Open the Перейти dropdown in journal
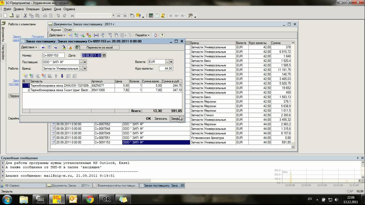This screenshot has height=205, width=365. pyautogui.click(x=142, y=35)
